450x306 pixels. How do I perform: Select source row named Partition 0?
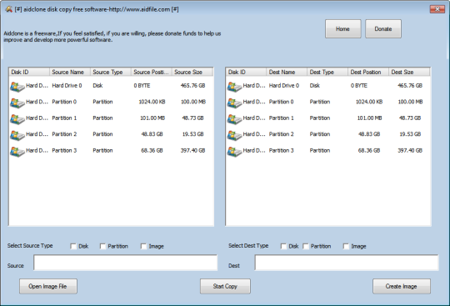coord(111,102)
